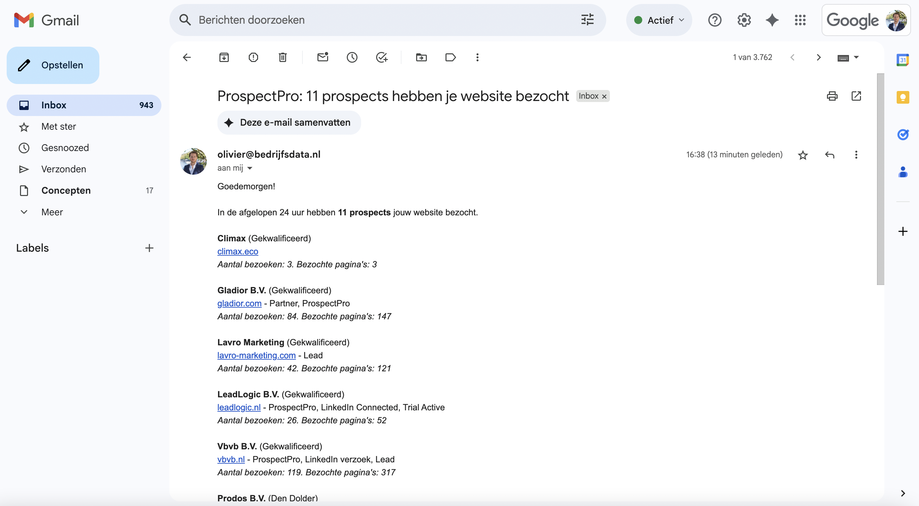Screen dimensions: 919x506
Task: Open the Google Keep side panel icon
Action: pyautogui.click(x=903, y=97)
